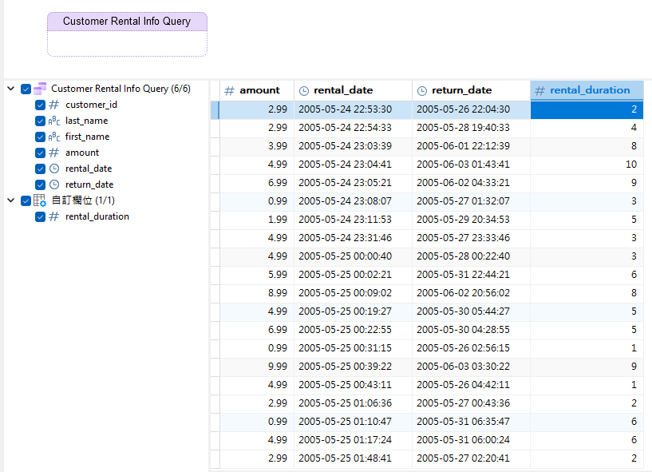Click the numeric type icon beside customer_id
Viewport: 652px width, 472px height.
point(53,105)
